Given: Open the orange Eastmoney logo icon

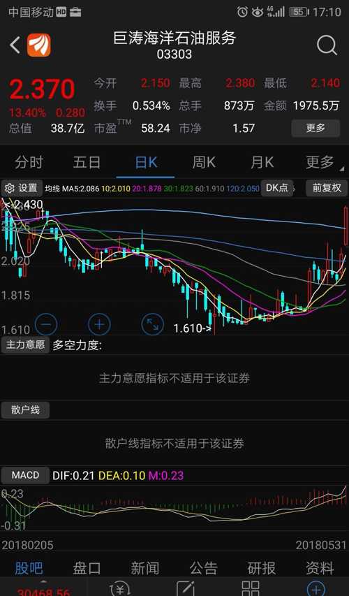Looking at the screenshot, I should [38, 45].
